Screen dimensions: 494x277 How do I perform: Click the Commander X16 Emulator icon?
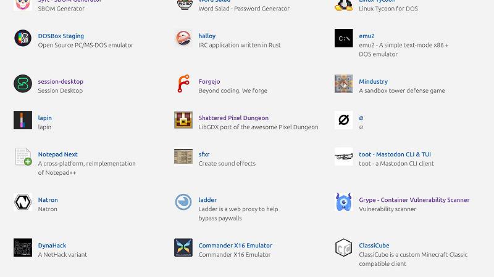tap(183, 247)
